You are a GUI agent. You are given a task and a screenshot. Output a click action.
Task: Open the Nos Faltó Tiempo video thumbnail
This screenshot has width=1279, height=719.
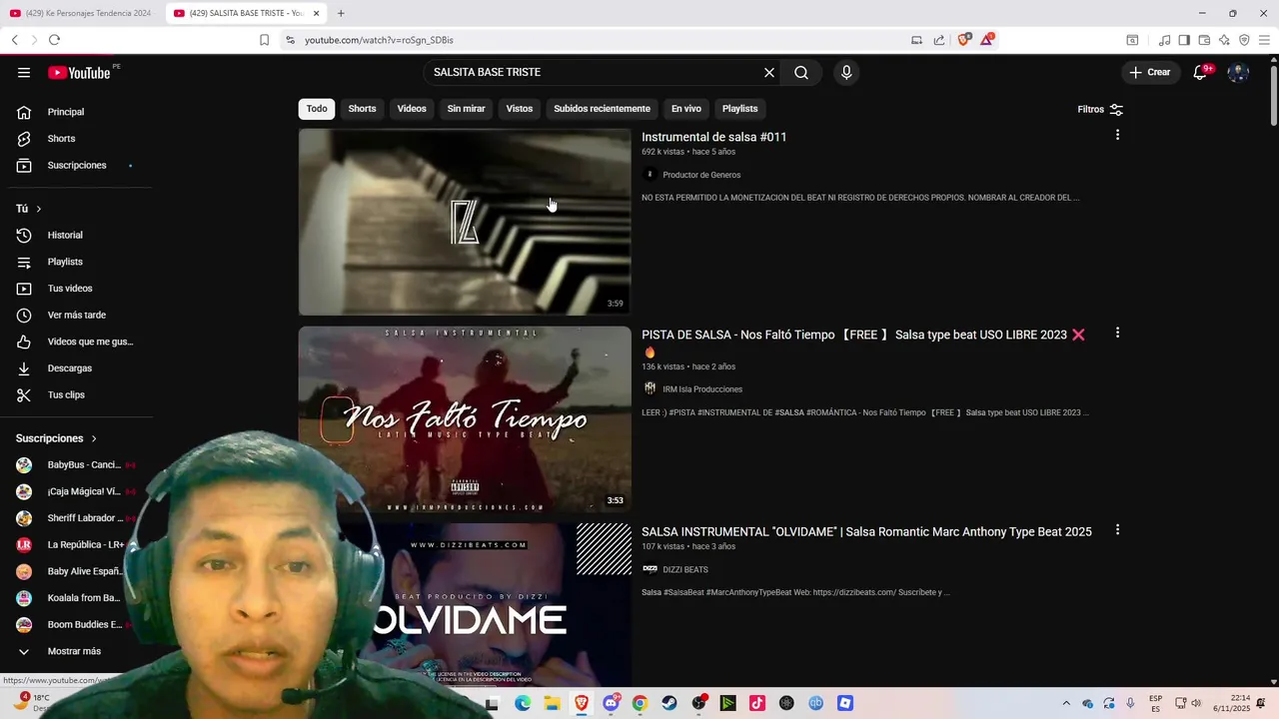tap(465, 418)
